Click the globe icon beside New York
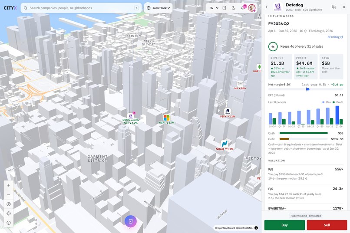 pos(149,8)
